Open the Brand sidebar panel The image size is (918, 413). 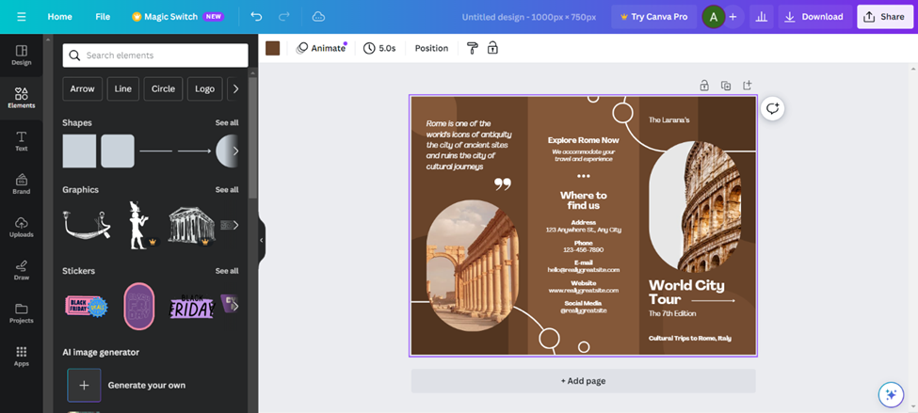click(21, 184)
